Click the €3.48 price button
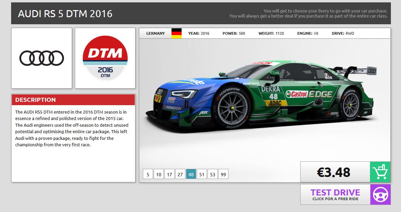 point(335,172)
